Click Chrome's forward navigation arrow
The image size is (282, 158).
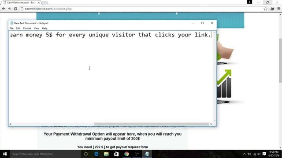point(10,9)
